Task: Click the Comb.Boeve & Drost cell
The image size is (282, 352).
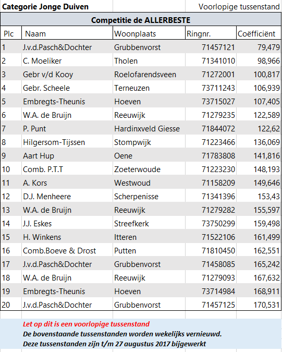Action: (67, 250)
